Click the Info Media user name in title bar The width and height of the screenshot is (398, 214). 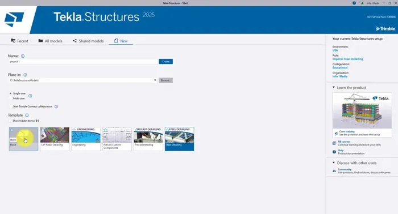click(x=373, y=3)
